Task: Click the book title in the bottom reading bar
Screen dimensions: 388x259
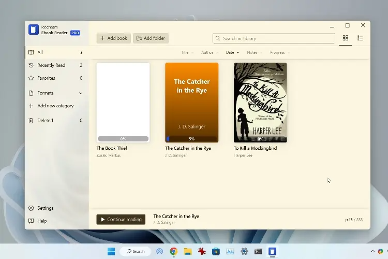Action: point(176,216)
